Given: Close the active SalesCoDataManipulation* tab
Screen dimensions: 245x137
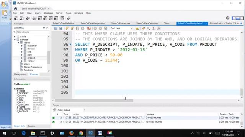Looking at the screenshot, I should (206, 24).
